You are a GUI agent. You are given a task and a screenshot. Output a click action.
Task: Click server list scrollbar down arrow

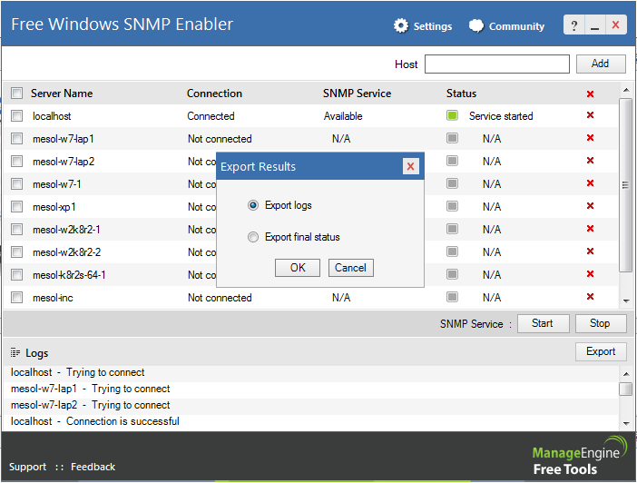coord(626,301)
